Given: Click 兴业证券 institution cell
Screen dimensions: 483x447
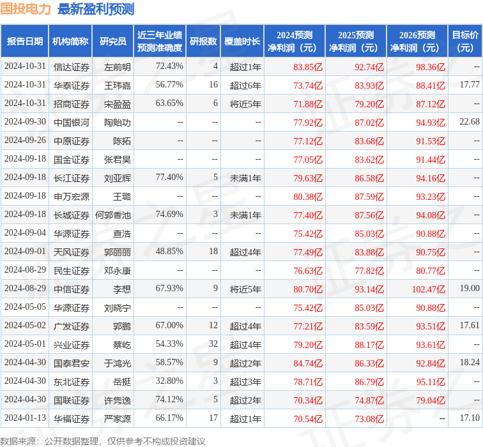Looking at the screenshot, I should tap(72, 344).
